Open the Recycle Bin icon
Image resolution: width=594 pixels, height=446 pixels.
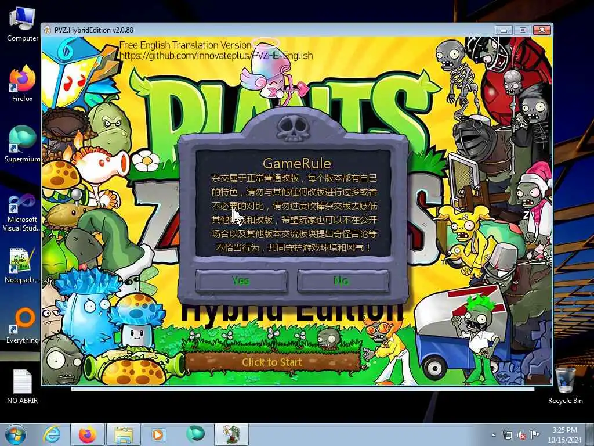[565, 386]
